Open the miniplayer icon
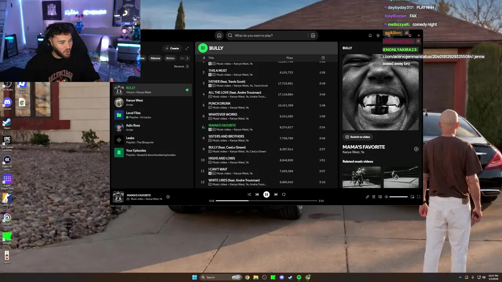The height and width of the screenshot is (282, 502). point(412,197)
